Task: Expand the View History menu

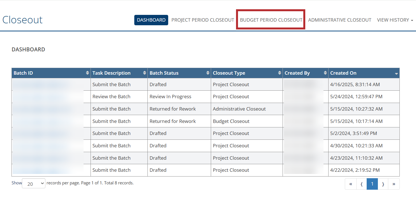Action: 395,20
